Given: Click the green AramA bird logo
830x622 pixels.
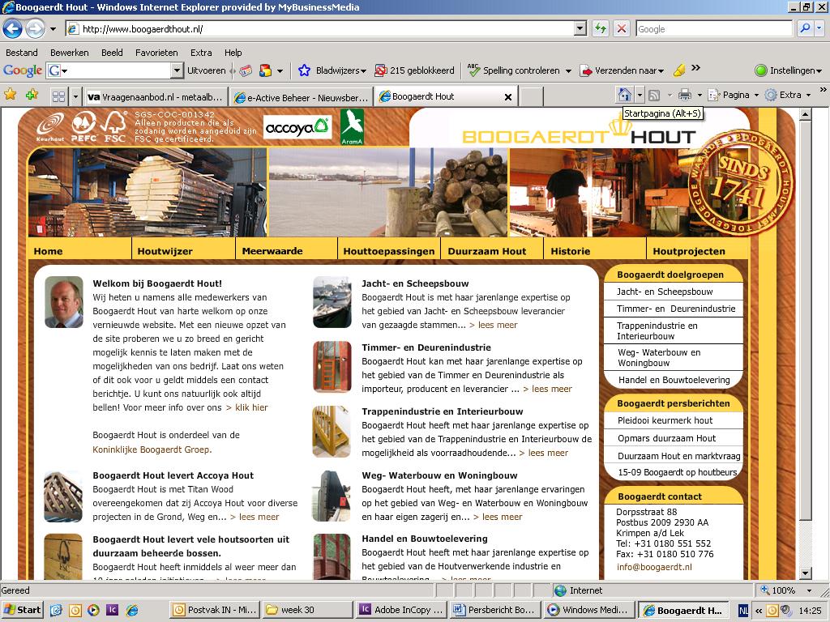Looking at the screenshot, I should tap(352, 127).
